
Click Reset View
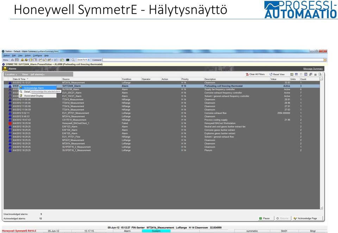pos(277,74)
